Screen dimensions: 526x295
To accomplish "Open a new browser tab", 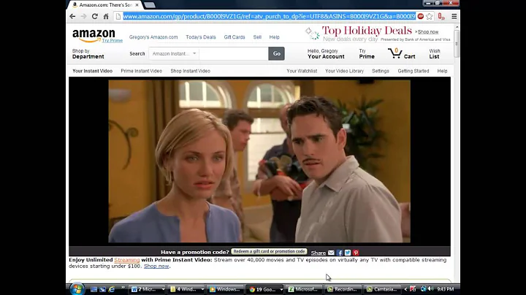I will tap(150, 5).
